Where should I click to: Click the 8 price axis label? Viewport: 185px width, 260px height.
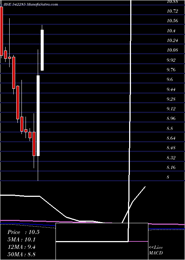point(168,177)
